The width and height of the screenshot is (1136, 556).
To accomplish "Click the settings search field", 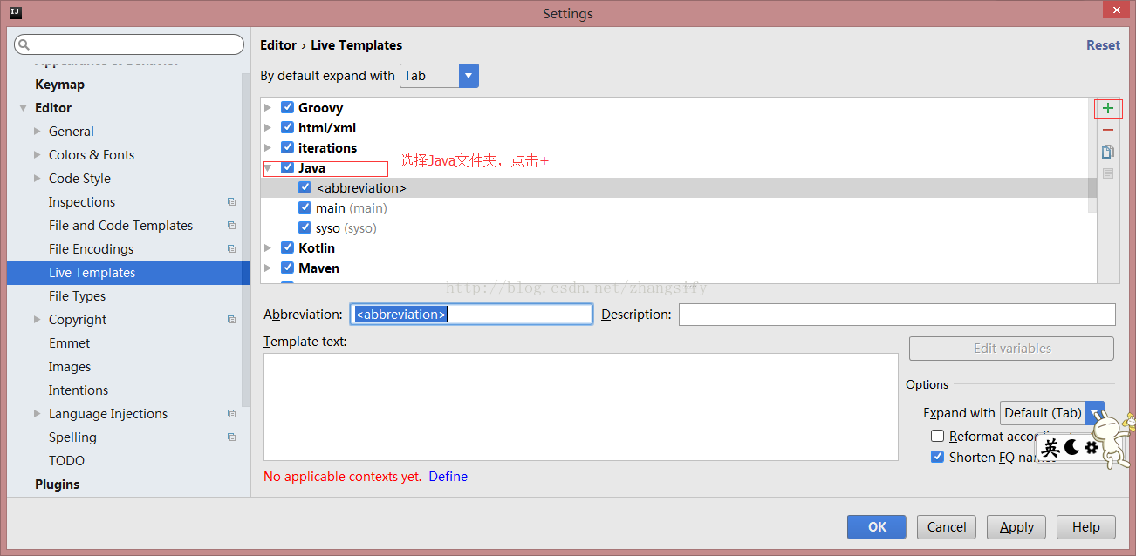I will click(x=129, y=44).
